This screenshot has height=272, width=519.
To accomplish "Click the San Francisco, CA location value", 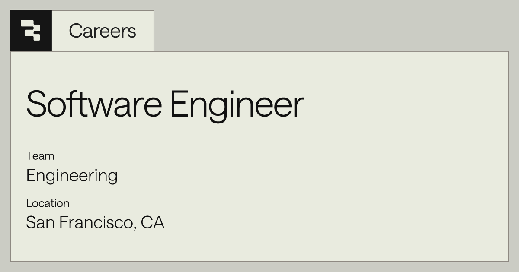I will [x=95, y=223].
